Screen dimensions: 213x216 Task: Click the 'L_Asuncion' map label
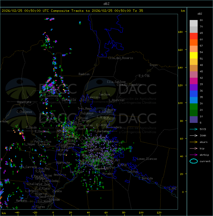click(116, 100)
